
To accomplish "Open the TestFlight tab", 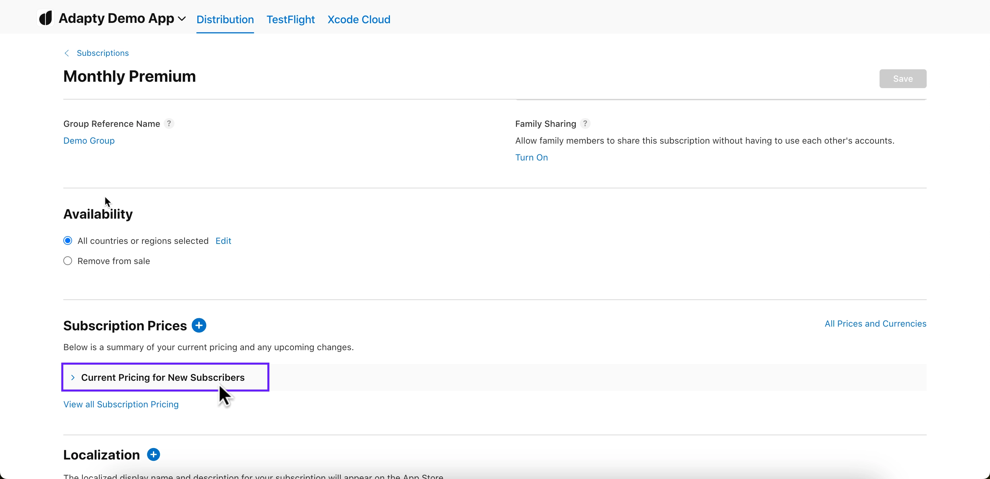I will click(x=291, y=20).
